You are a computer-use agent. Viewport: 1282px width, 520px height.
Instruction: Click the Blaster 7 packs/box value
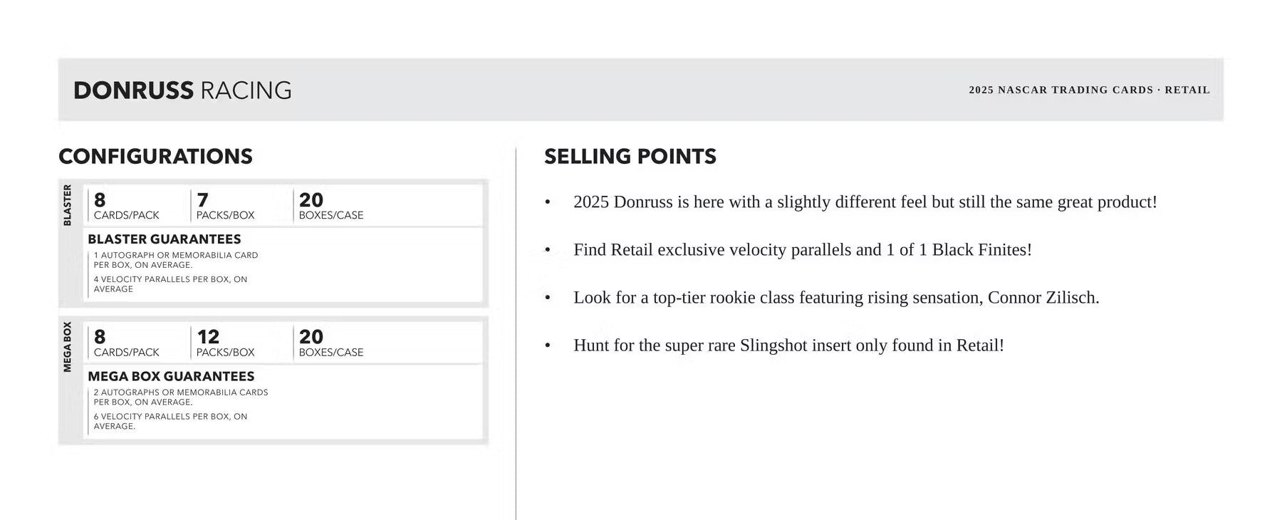(203, 200)
